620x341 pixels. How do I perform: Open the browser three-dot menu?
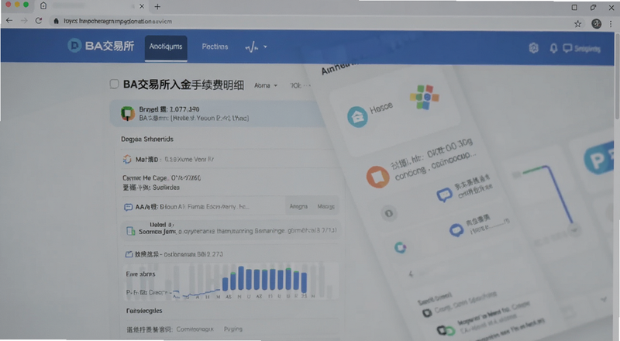tap(611, 24)
